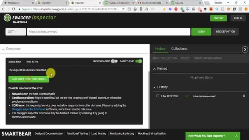Screen dimensions: 249x140
Task: Click the gray globe extension icon
Action: coord(135,9)
